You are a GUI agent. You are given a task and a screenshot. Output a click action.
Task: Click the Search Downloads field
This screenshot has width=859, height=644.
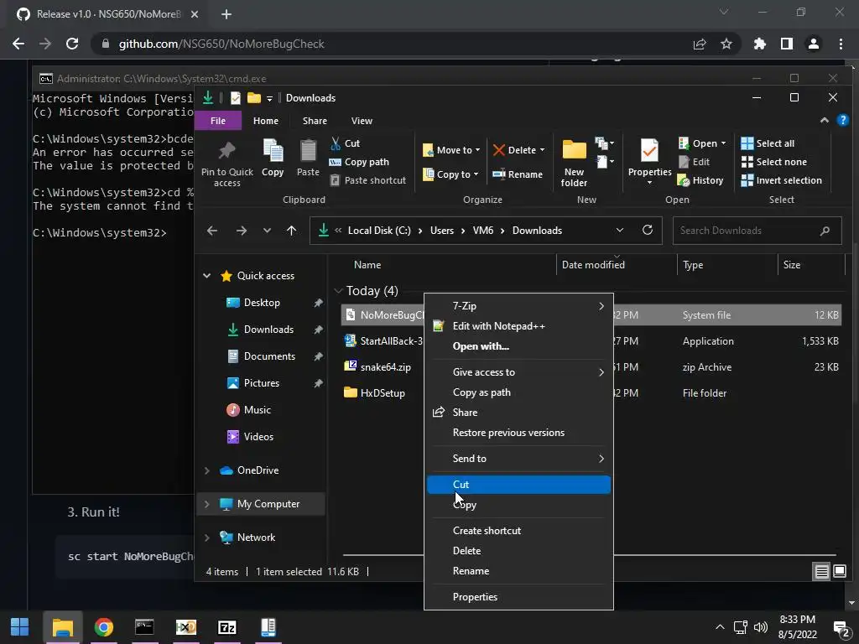757,231
